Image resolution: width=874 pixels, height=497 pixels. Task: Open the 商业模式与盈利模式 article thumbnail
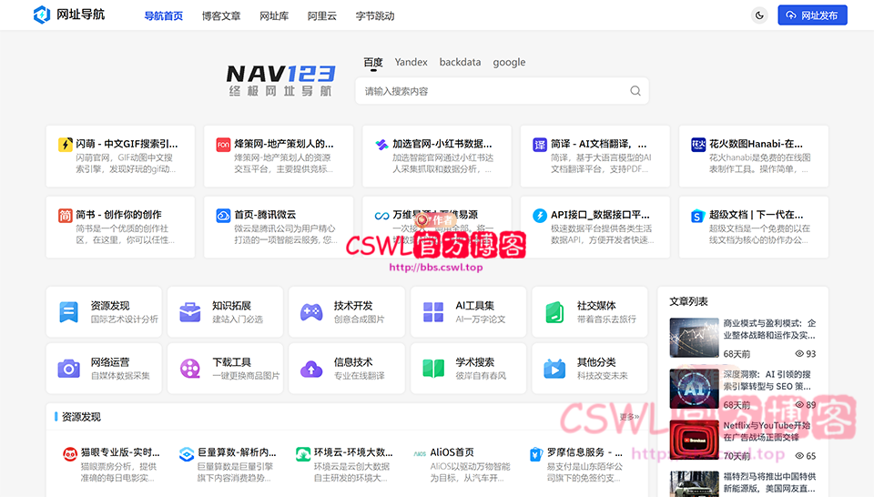(x=694, y=337)
